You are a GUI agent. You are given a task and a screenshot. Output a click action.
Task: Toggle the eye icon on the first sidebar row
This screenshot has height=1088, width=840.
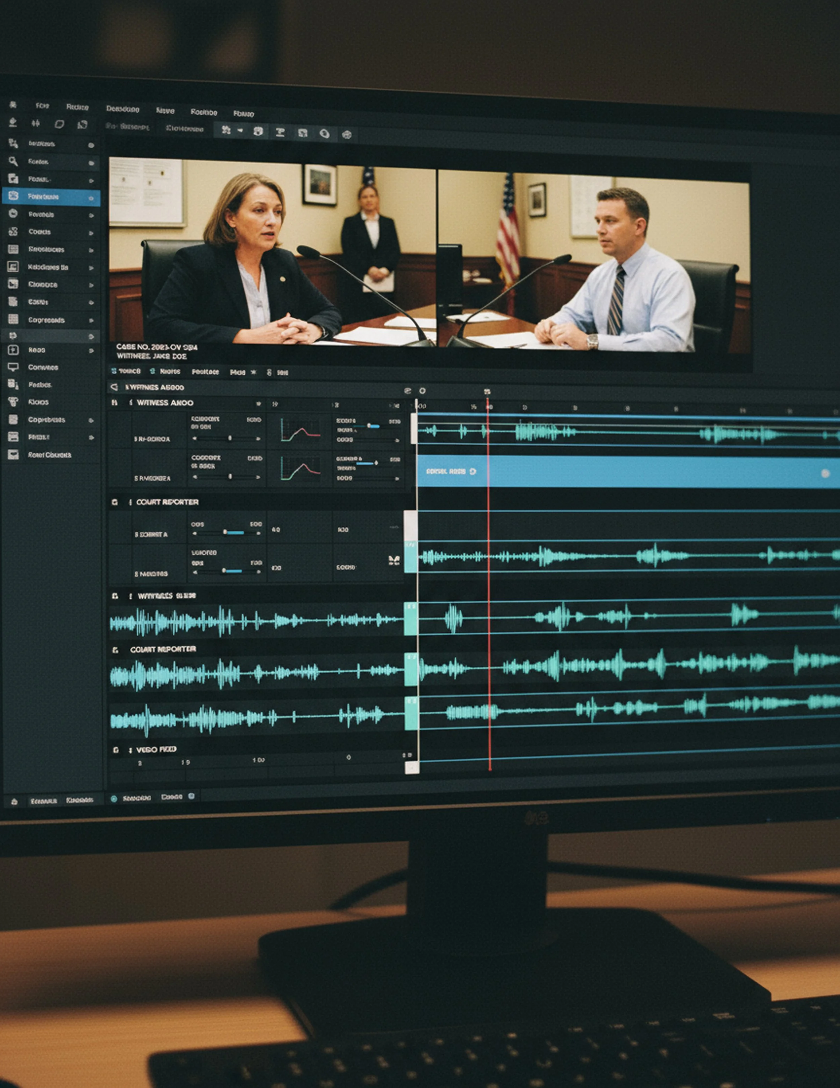tap(91, 146)
